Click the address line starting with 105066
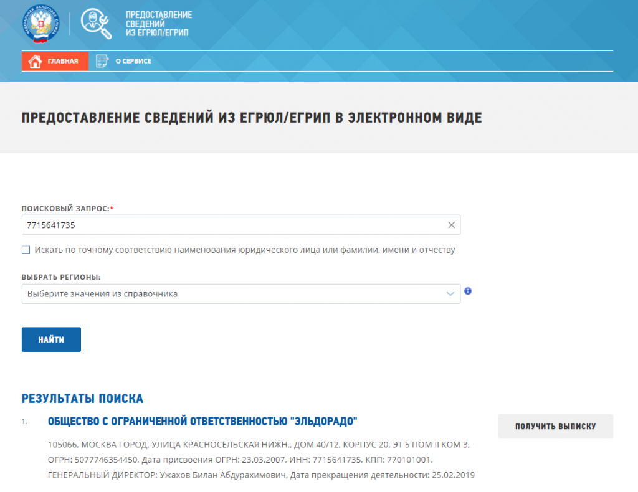 coord(259,445)
